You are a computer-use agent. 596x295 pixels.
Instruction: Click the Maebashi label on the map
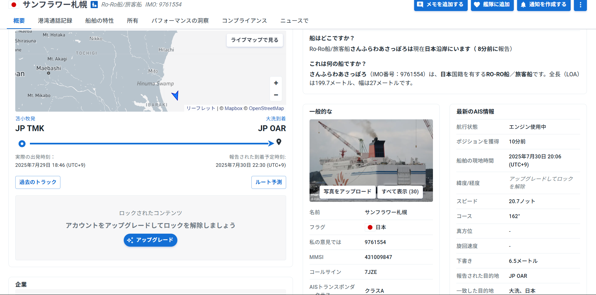(x=49, y=68)
